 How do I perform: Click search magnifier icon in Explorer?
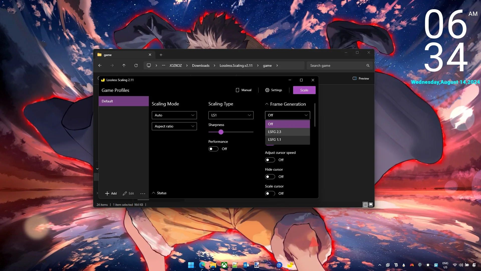[x=368, y=65]
